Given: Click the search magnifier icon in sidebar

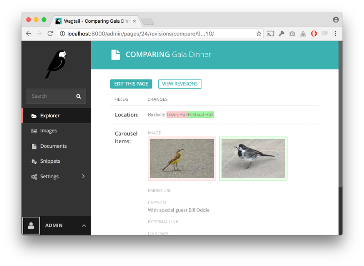Looking at the screenshot, I should [x=79, y=96].
